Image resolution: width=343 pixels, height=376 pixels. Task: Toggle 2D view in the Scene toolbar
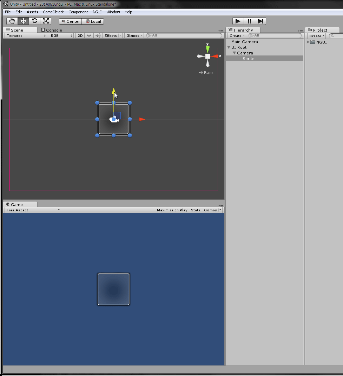(x=80, y=35)
